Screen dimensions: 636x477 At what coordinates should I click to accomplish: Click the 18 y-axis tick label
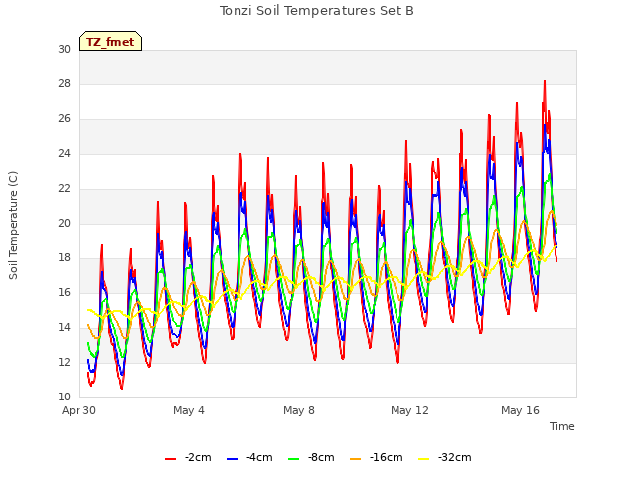pos(64,258)
